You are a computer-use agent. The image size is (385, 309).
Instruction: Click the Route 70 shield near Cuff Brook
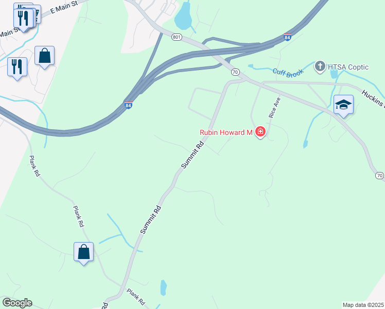[x=235, y=72]
